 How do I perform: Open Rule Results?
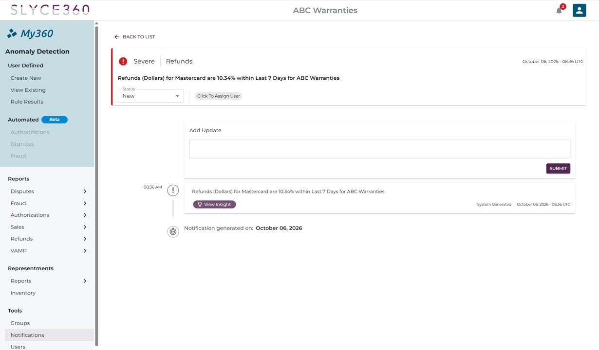[x=27, y=102]
